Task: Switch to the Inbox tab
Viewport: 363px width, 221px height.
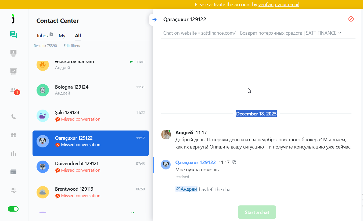Action: (x=43, y=36)
